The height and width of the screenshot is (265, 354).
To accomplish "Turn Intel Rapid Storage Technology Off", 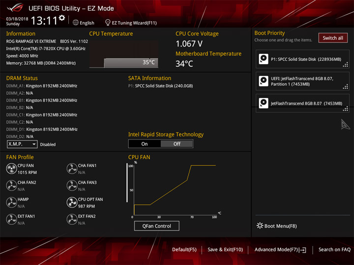I will point(177,144).
